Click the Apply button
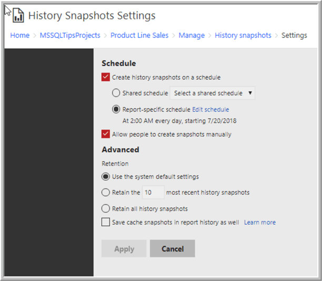 coord(124,248)
